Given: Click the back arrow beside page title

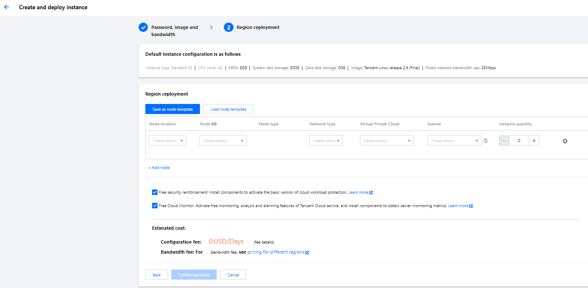Looking at the screenshot, I should click(x=6, y=7).
